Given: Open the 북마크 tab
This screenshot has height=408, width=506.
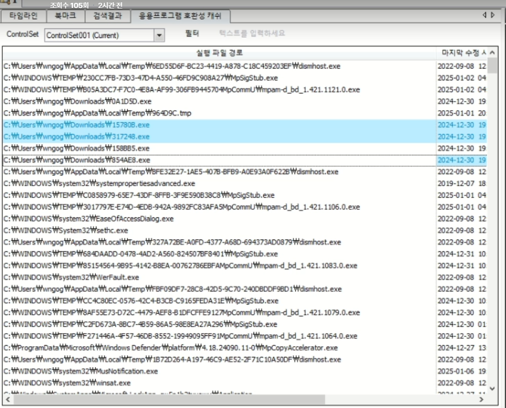Looking at the screenshot, I should click(x=66, y=16).
